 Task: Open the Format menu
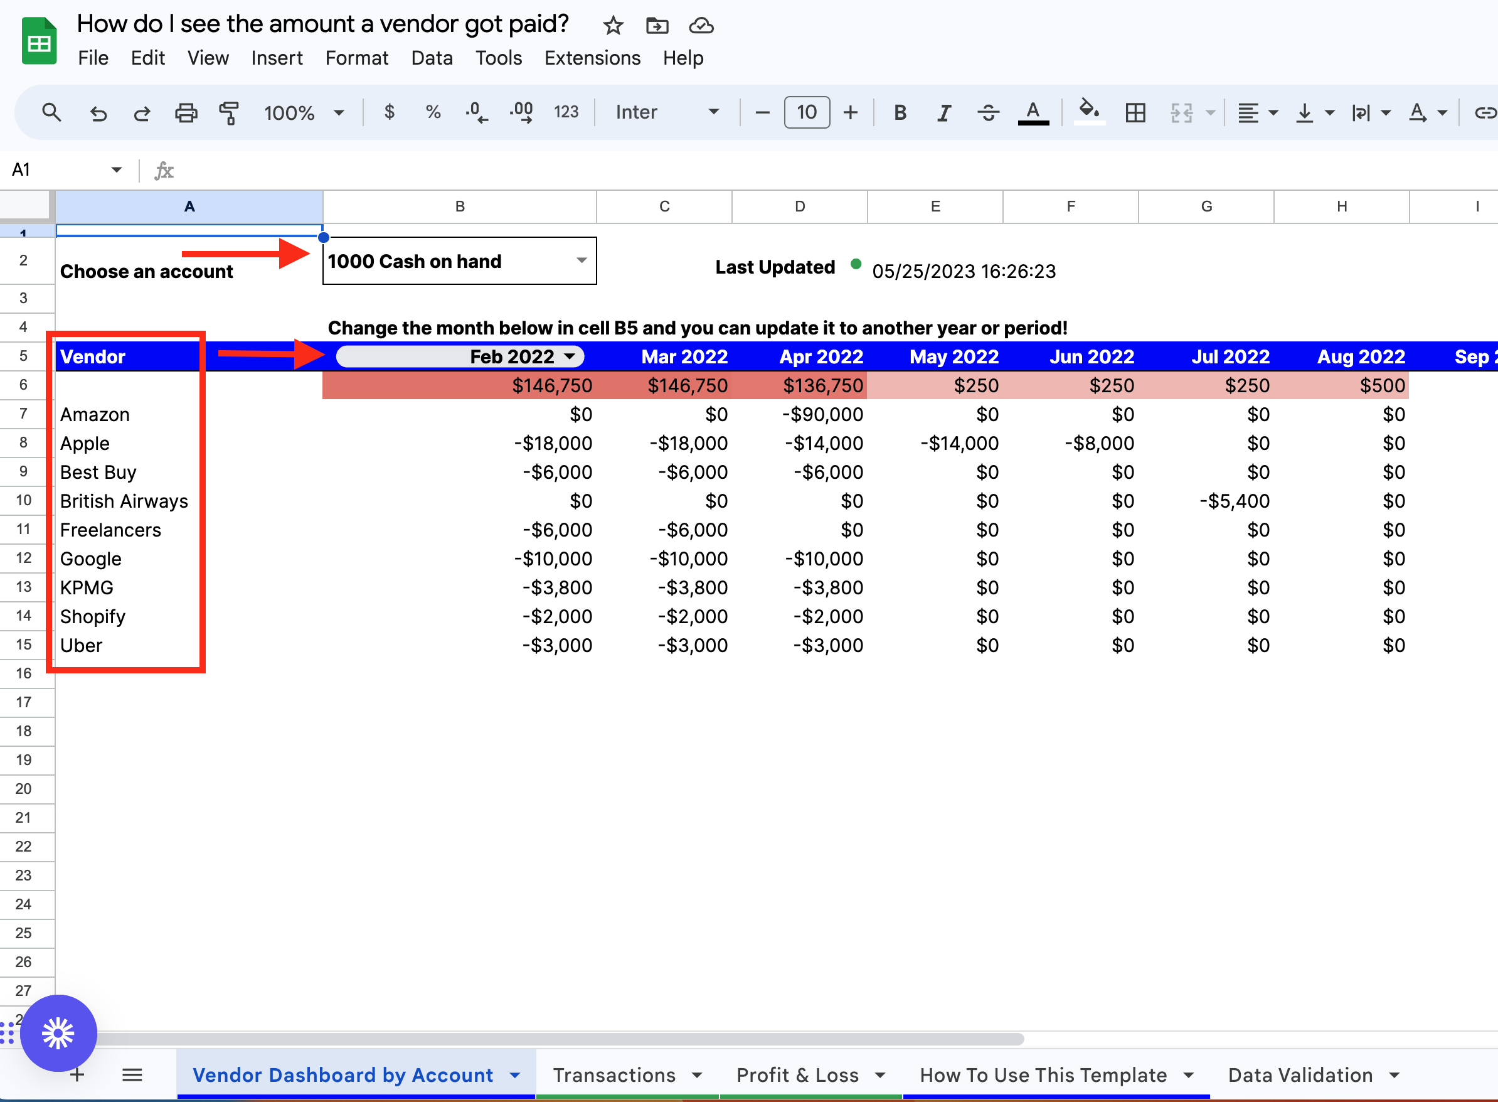coord(357,58)
